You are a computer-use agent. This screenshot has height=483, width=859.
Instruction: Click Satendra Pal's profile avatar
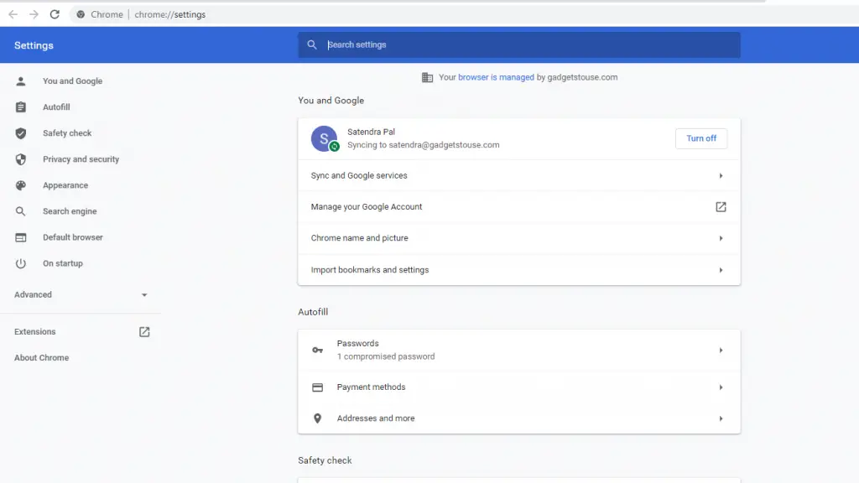click(325, 138)
